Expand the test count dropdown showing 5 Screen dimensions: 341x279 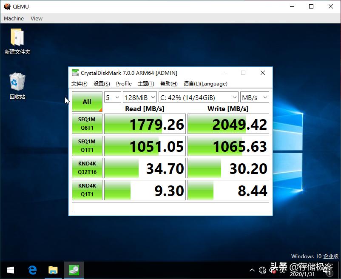[113, 97]
